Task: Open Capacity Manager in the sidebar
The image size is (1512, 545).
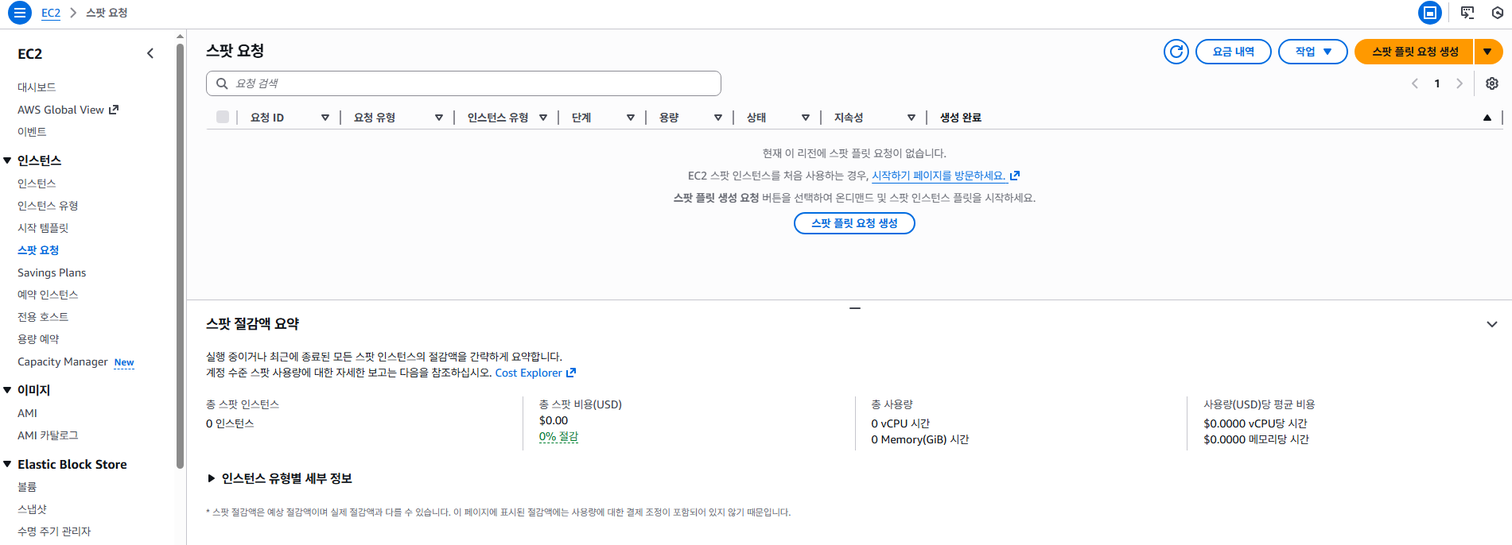Action: tap(63, 361)
